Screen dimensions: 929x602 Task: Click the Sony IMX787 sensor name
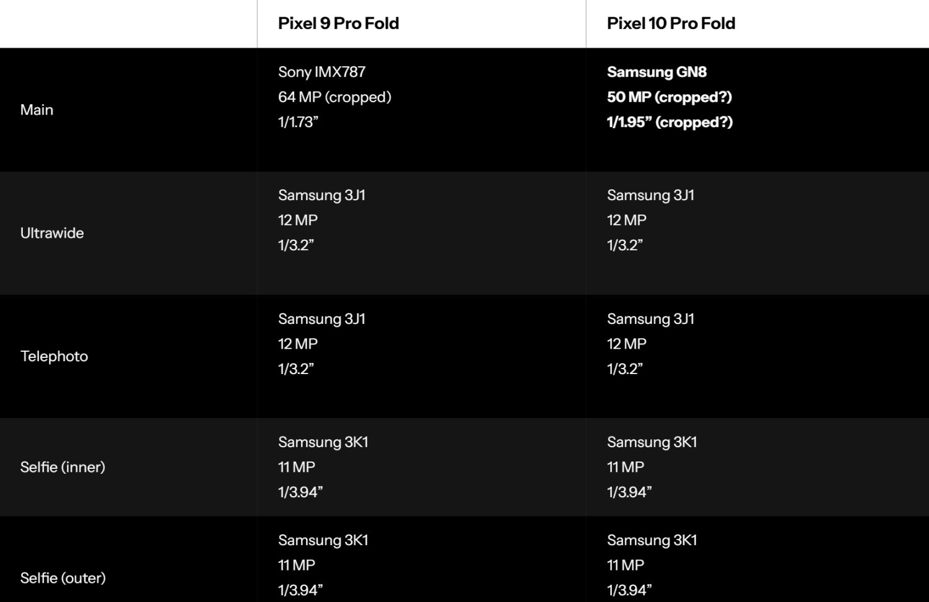click(321, 72)
